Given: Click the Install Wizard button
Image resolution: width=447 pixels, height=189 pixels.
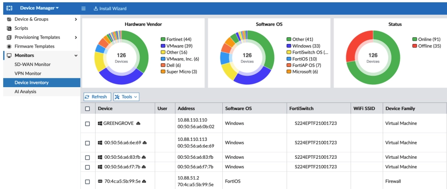Looking at the screenshot, I should [x=110, y=9].
